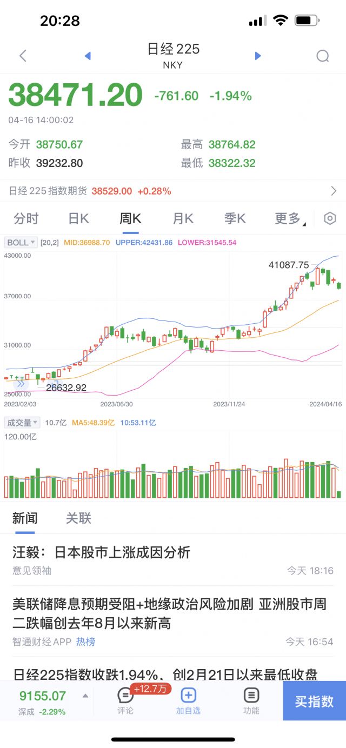Open the 成交量 indicator dropdown

[x=22, y=423]
